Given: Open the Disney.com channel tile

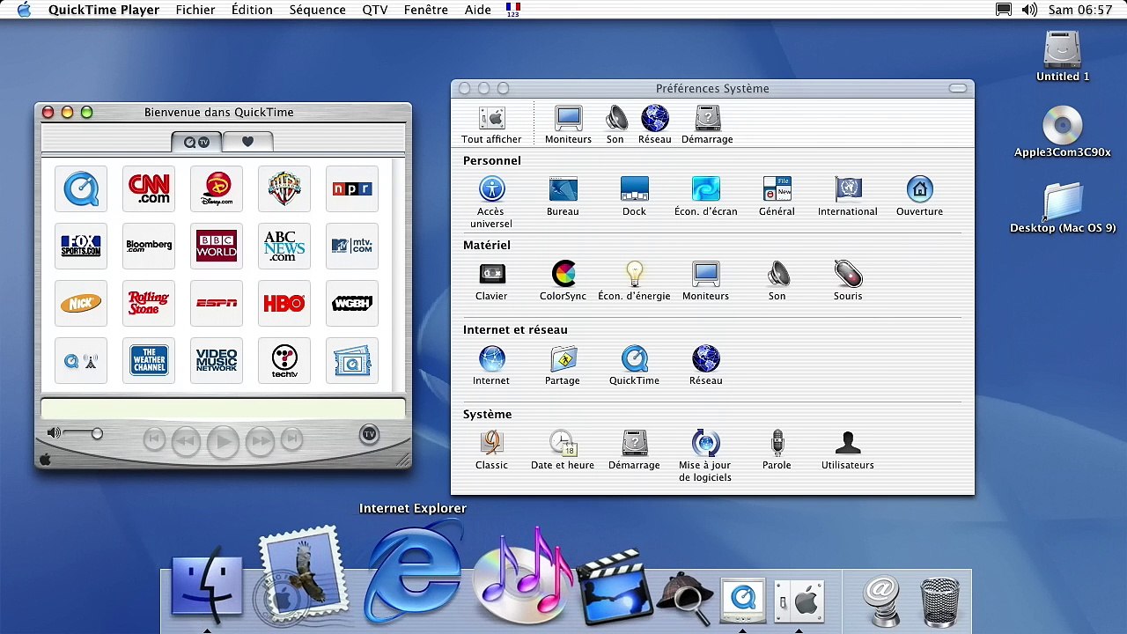Looking at the screenshot, I should (x=217, y=188).
